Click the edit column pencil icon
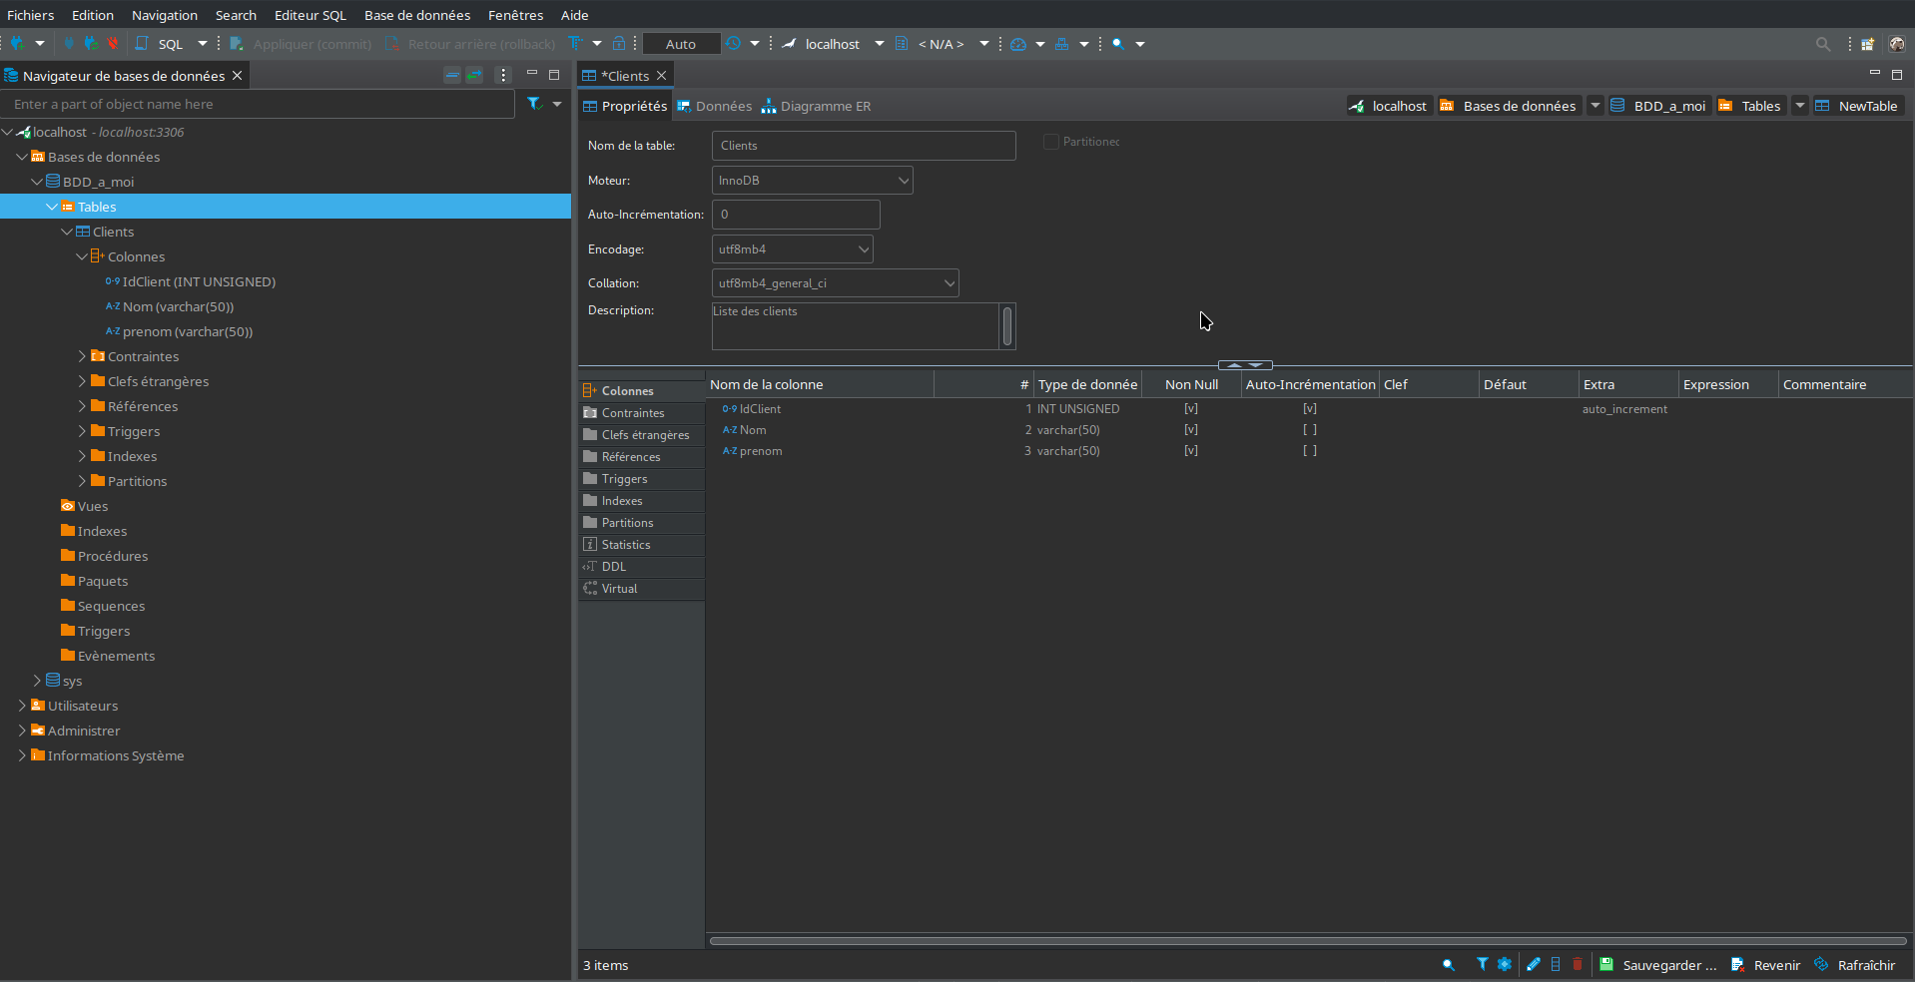Screen dimensions: 1915x982 1534,964
